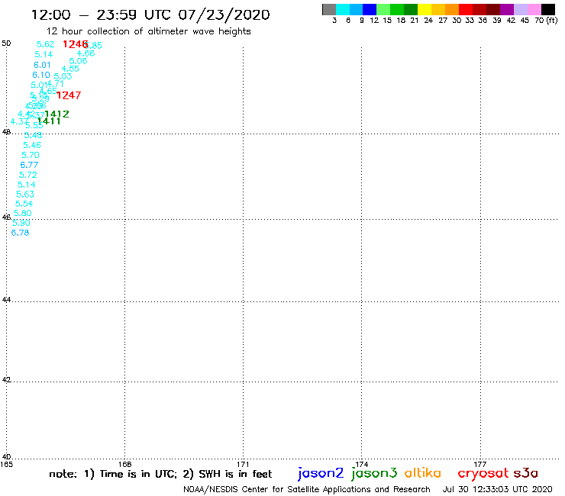The image size is (565, 496).
Task: Click the wave height value 5.72
Action: tap(27, 175)
